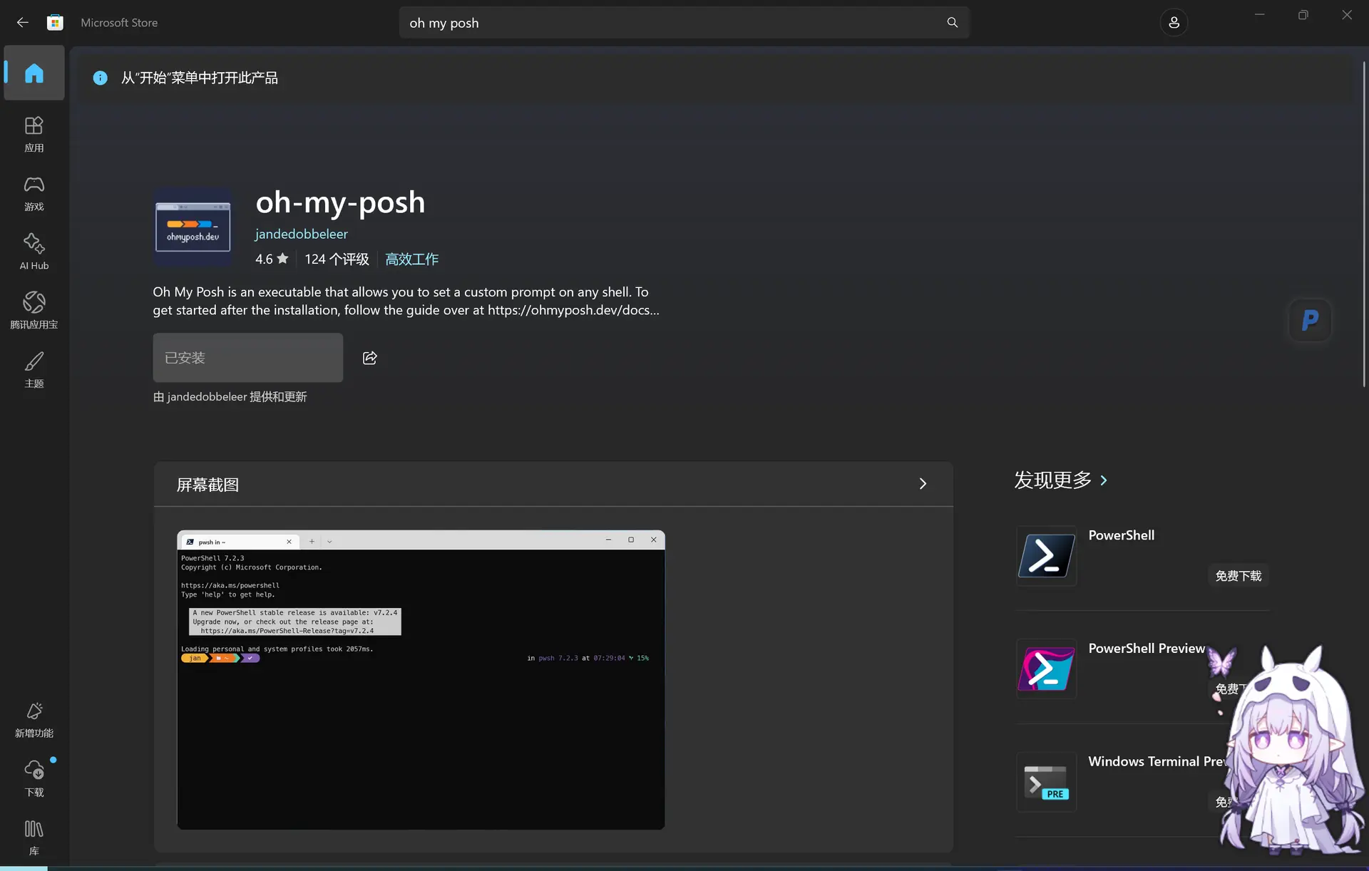The height and width of the screenshot is (871, 1369).
Task: Click the oh-my-posh app title
Action: pyautogui.click(x=340, y=203)
